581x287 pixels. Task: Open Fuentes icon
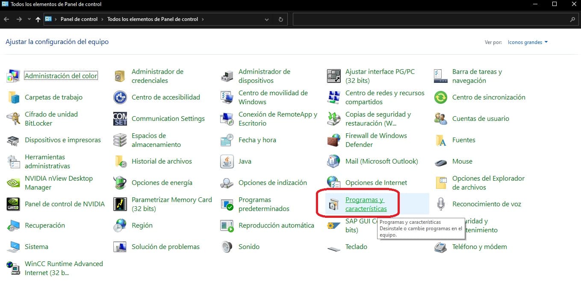pyautogui.click(x=441, y=140)
